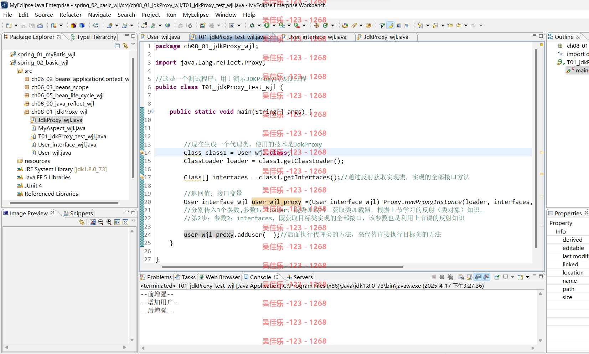Click editor horizontal scrollbar
Screen dimensions: 589x354
282,267
